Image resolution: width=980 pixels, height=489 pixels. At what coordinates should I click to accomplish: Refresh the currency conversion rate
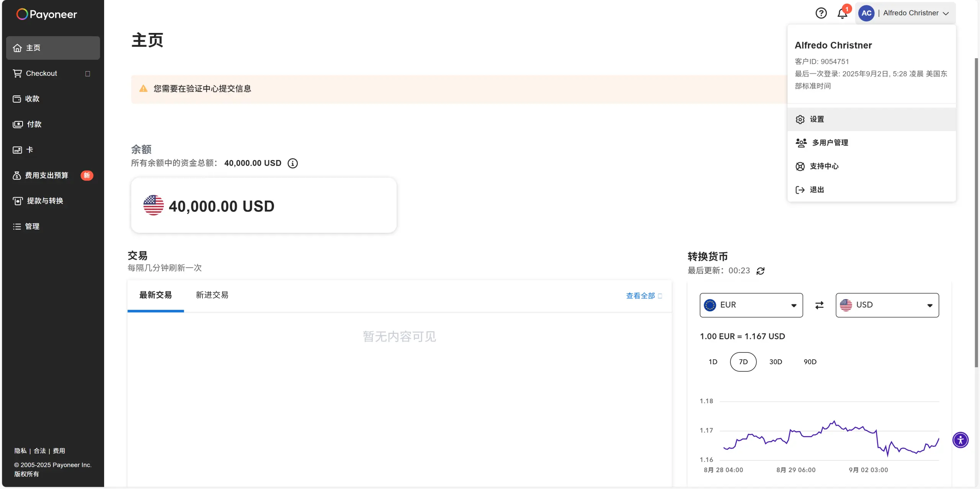click(761, 271)
